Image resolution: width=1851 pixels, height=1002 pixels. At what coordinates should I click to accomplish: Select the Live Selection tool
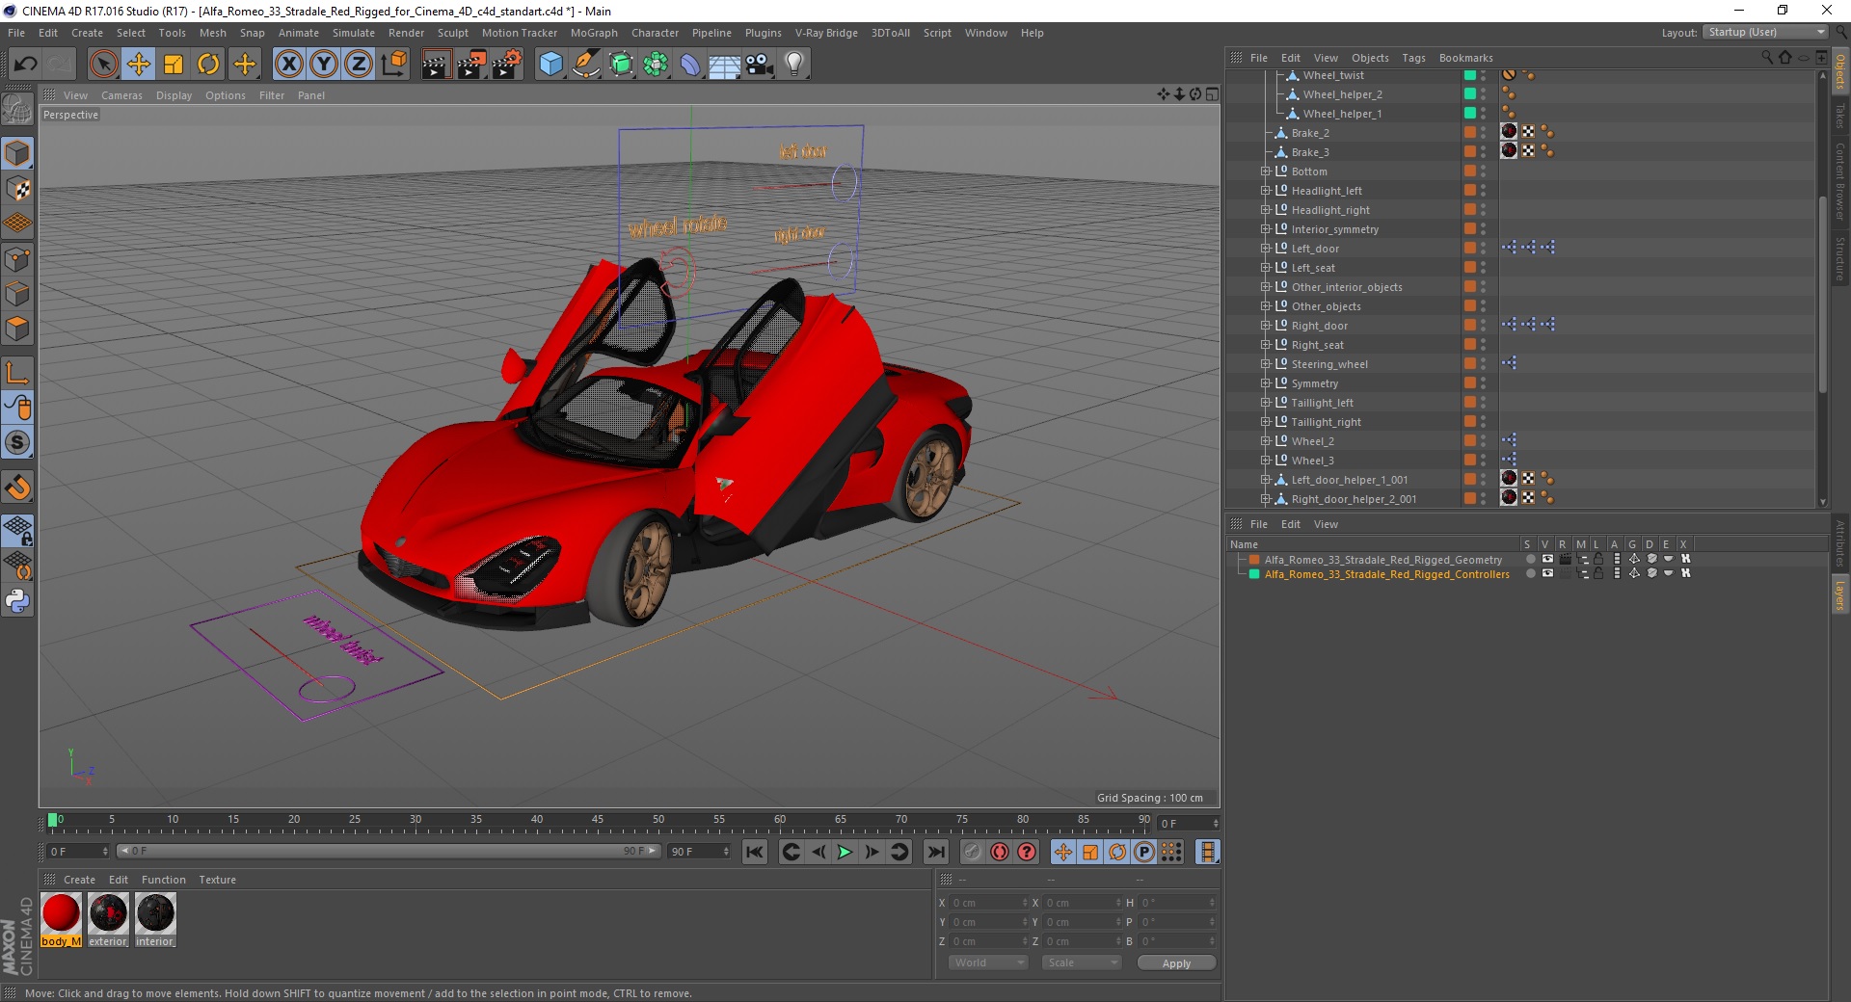click(x=103, y=65)
